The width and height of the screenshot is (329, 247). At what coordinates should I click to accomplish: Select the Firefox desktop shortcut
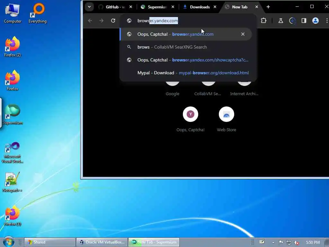click(x=13, y=80)
